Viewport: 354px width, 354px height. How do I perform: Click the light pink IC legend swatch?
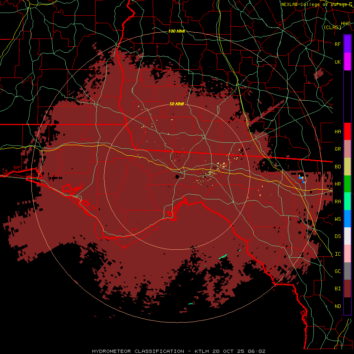[x=347, y=254]
